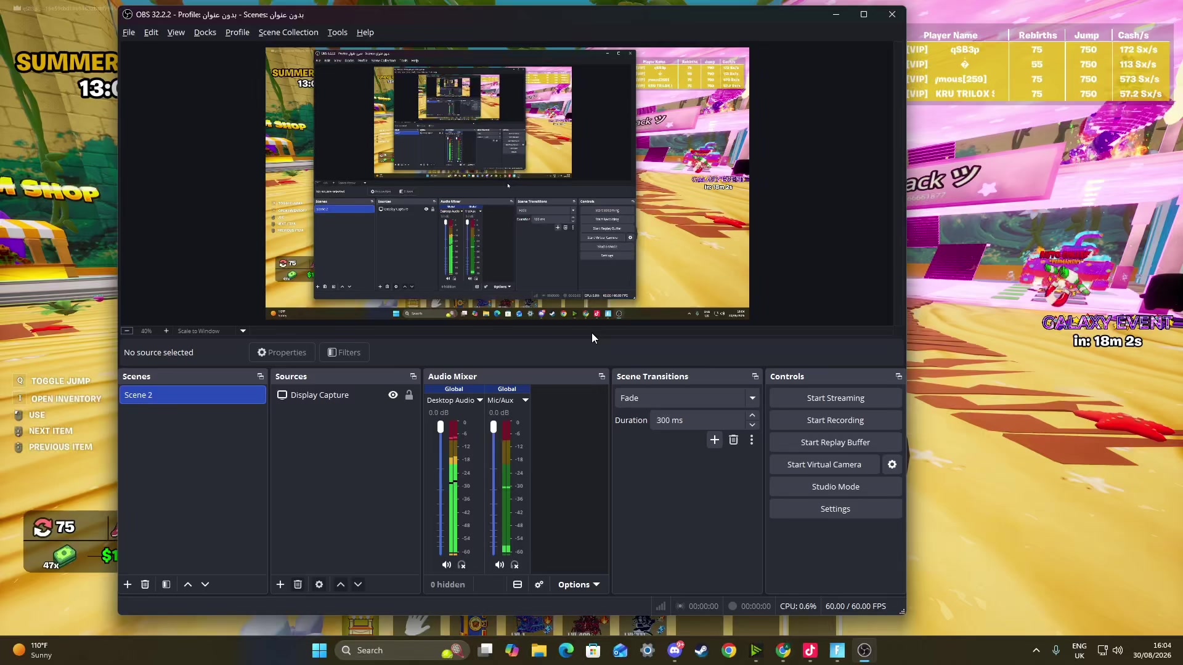1183x665 pixels.
Task: Open the Docks menu
Action: click(205, 32)
